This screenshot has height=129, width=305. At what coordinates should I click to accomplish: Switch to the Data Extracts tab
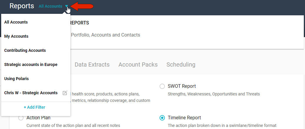(x=92, y=64)
